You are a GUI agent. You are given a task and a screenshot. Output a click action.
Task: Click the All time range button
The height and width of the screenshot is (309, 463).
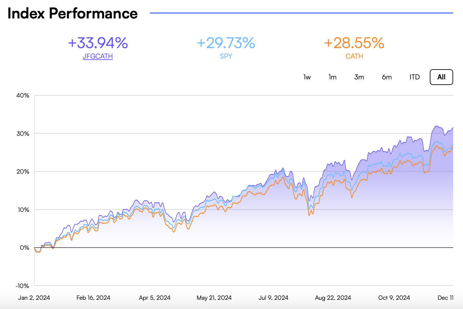point(441,77)
